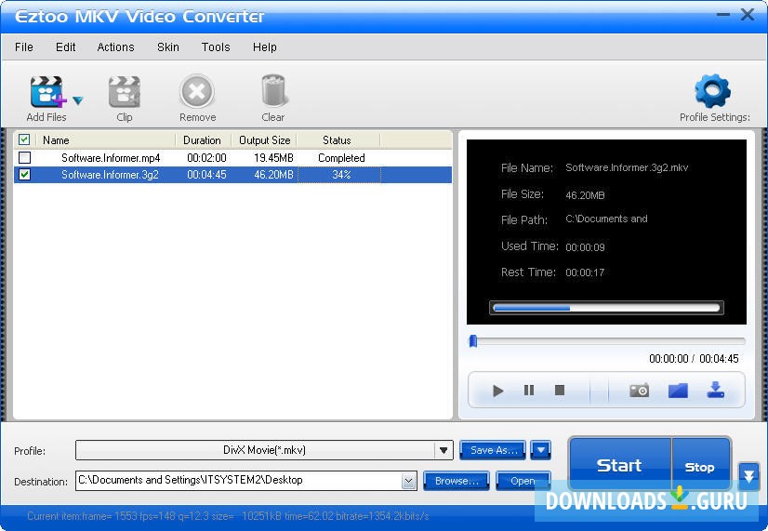Open the Profile combo box dropdown
The width and height of the screenshot is (768, 531).
coord(444,450)
